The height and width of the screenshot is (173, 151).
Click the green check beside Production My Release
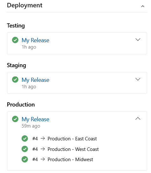(x=15, y=119)
